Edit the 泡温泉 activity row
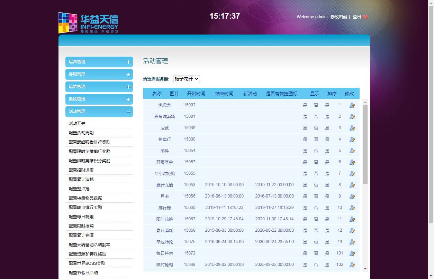Image resolution: width=434 pixels, height=279 pixels. [x=352, y=105]
